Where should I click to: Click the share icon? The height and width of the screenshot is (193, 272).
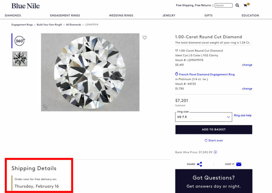click(x=199, y=164)
